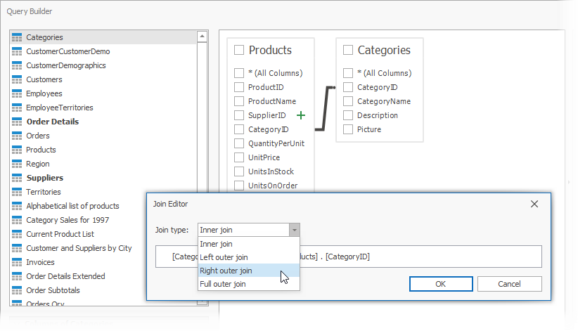Toggle the UnitPrice column checkbox
578x331 pixels.
(x=239, y=157)
